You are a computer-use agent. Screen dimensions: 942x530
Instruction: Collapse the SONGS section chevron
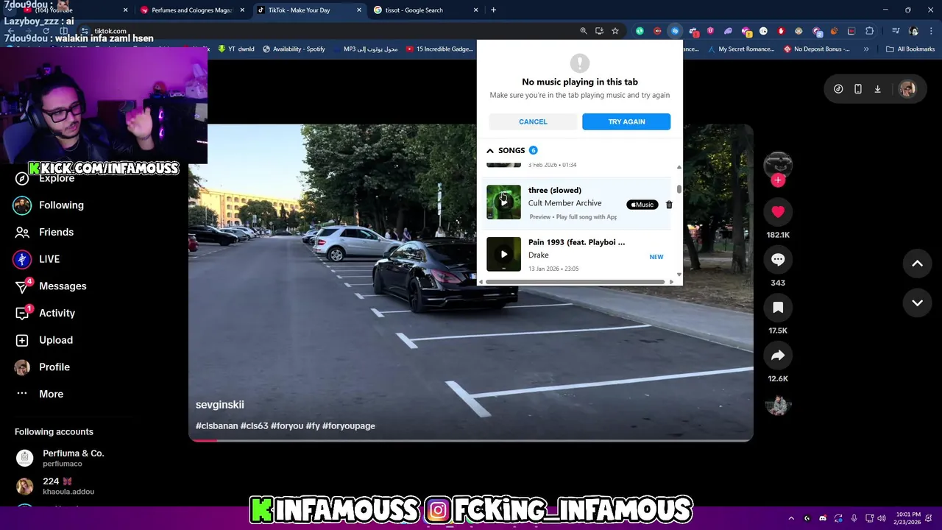(x=490, y=150)
